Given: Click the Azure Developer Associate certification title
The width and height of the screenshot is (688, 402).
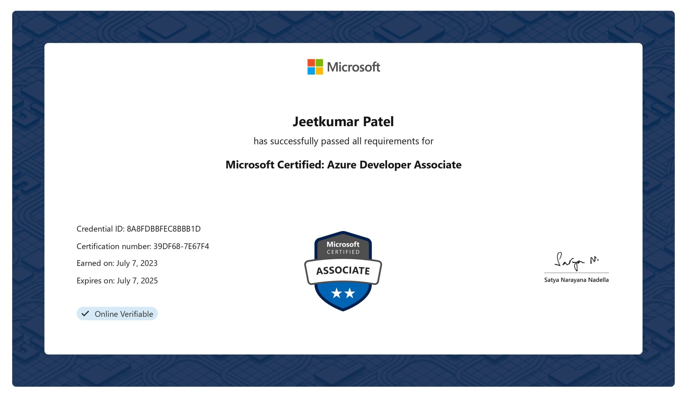Looking at the screenshot, I should (343, 165).
